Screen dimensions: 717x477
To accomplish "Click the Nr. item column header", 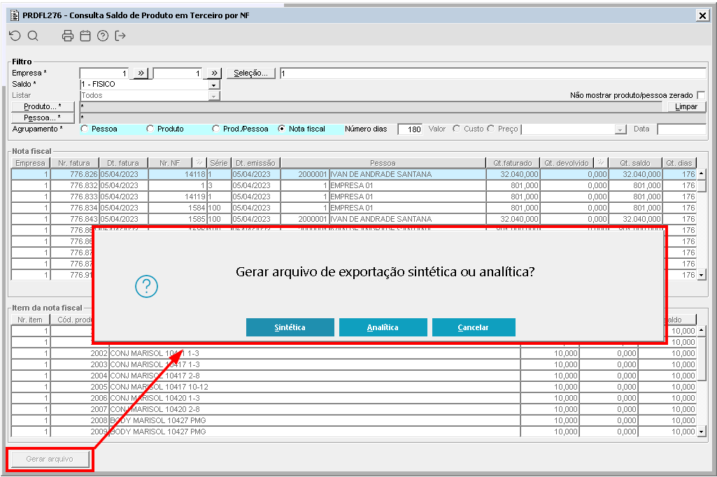I will pyautogui.click(x=30, y=320).
